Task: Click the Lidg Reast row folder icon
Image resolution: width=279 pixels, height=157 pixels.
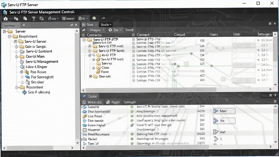Action: click(85, 116)
